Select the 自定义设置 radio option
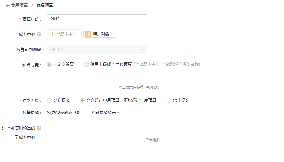This screenshot has height=162, width=284. [x=49, y=65]
